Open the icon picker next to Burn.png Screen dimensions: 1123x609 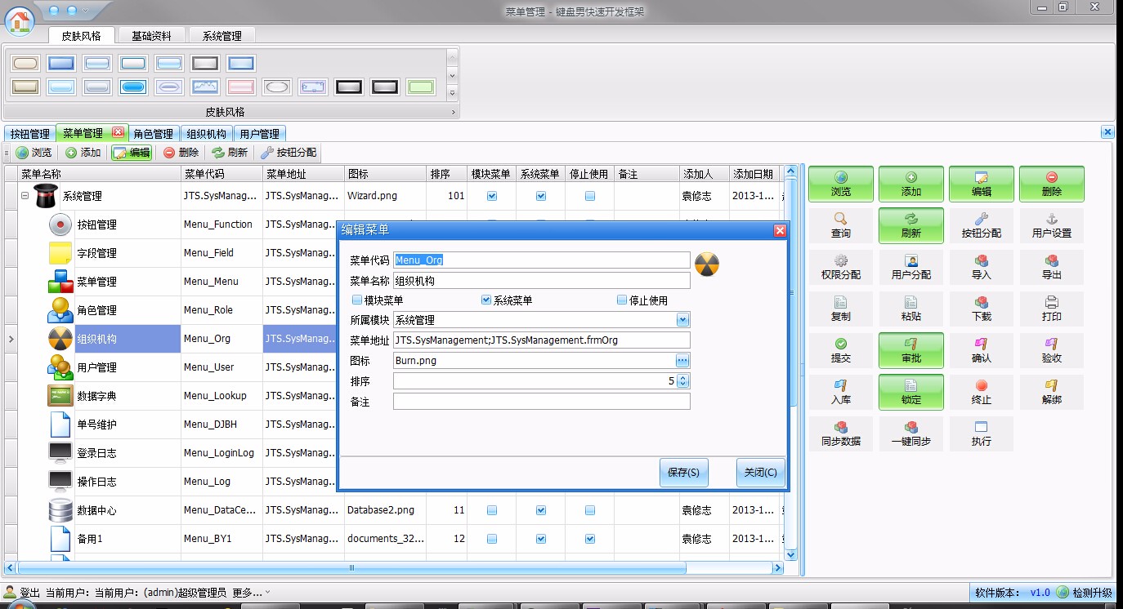pyautogui.click(x=682, y=360)
